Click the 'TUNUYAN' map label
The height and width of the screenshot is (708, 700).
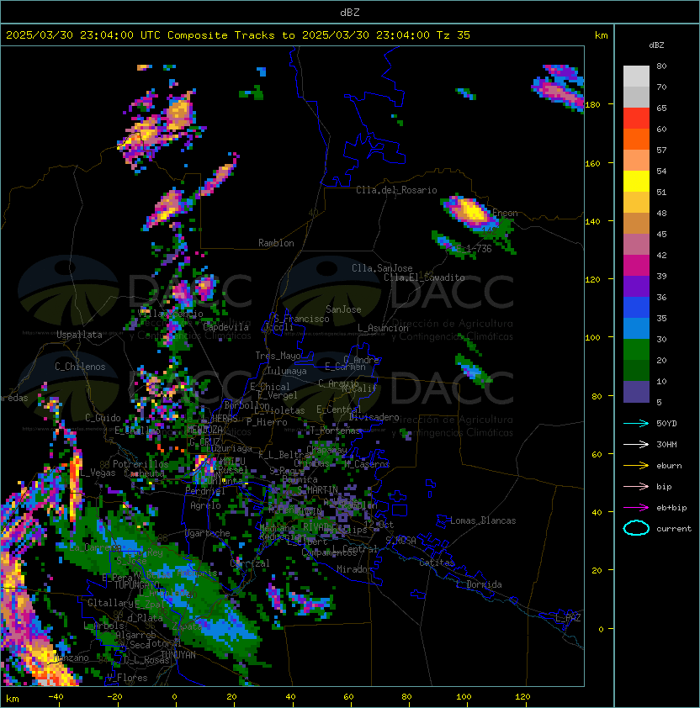click(x=178, y=655)
